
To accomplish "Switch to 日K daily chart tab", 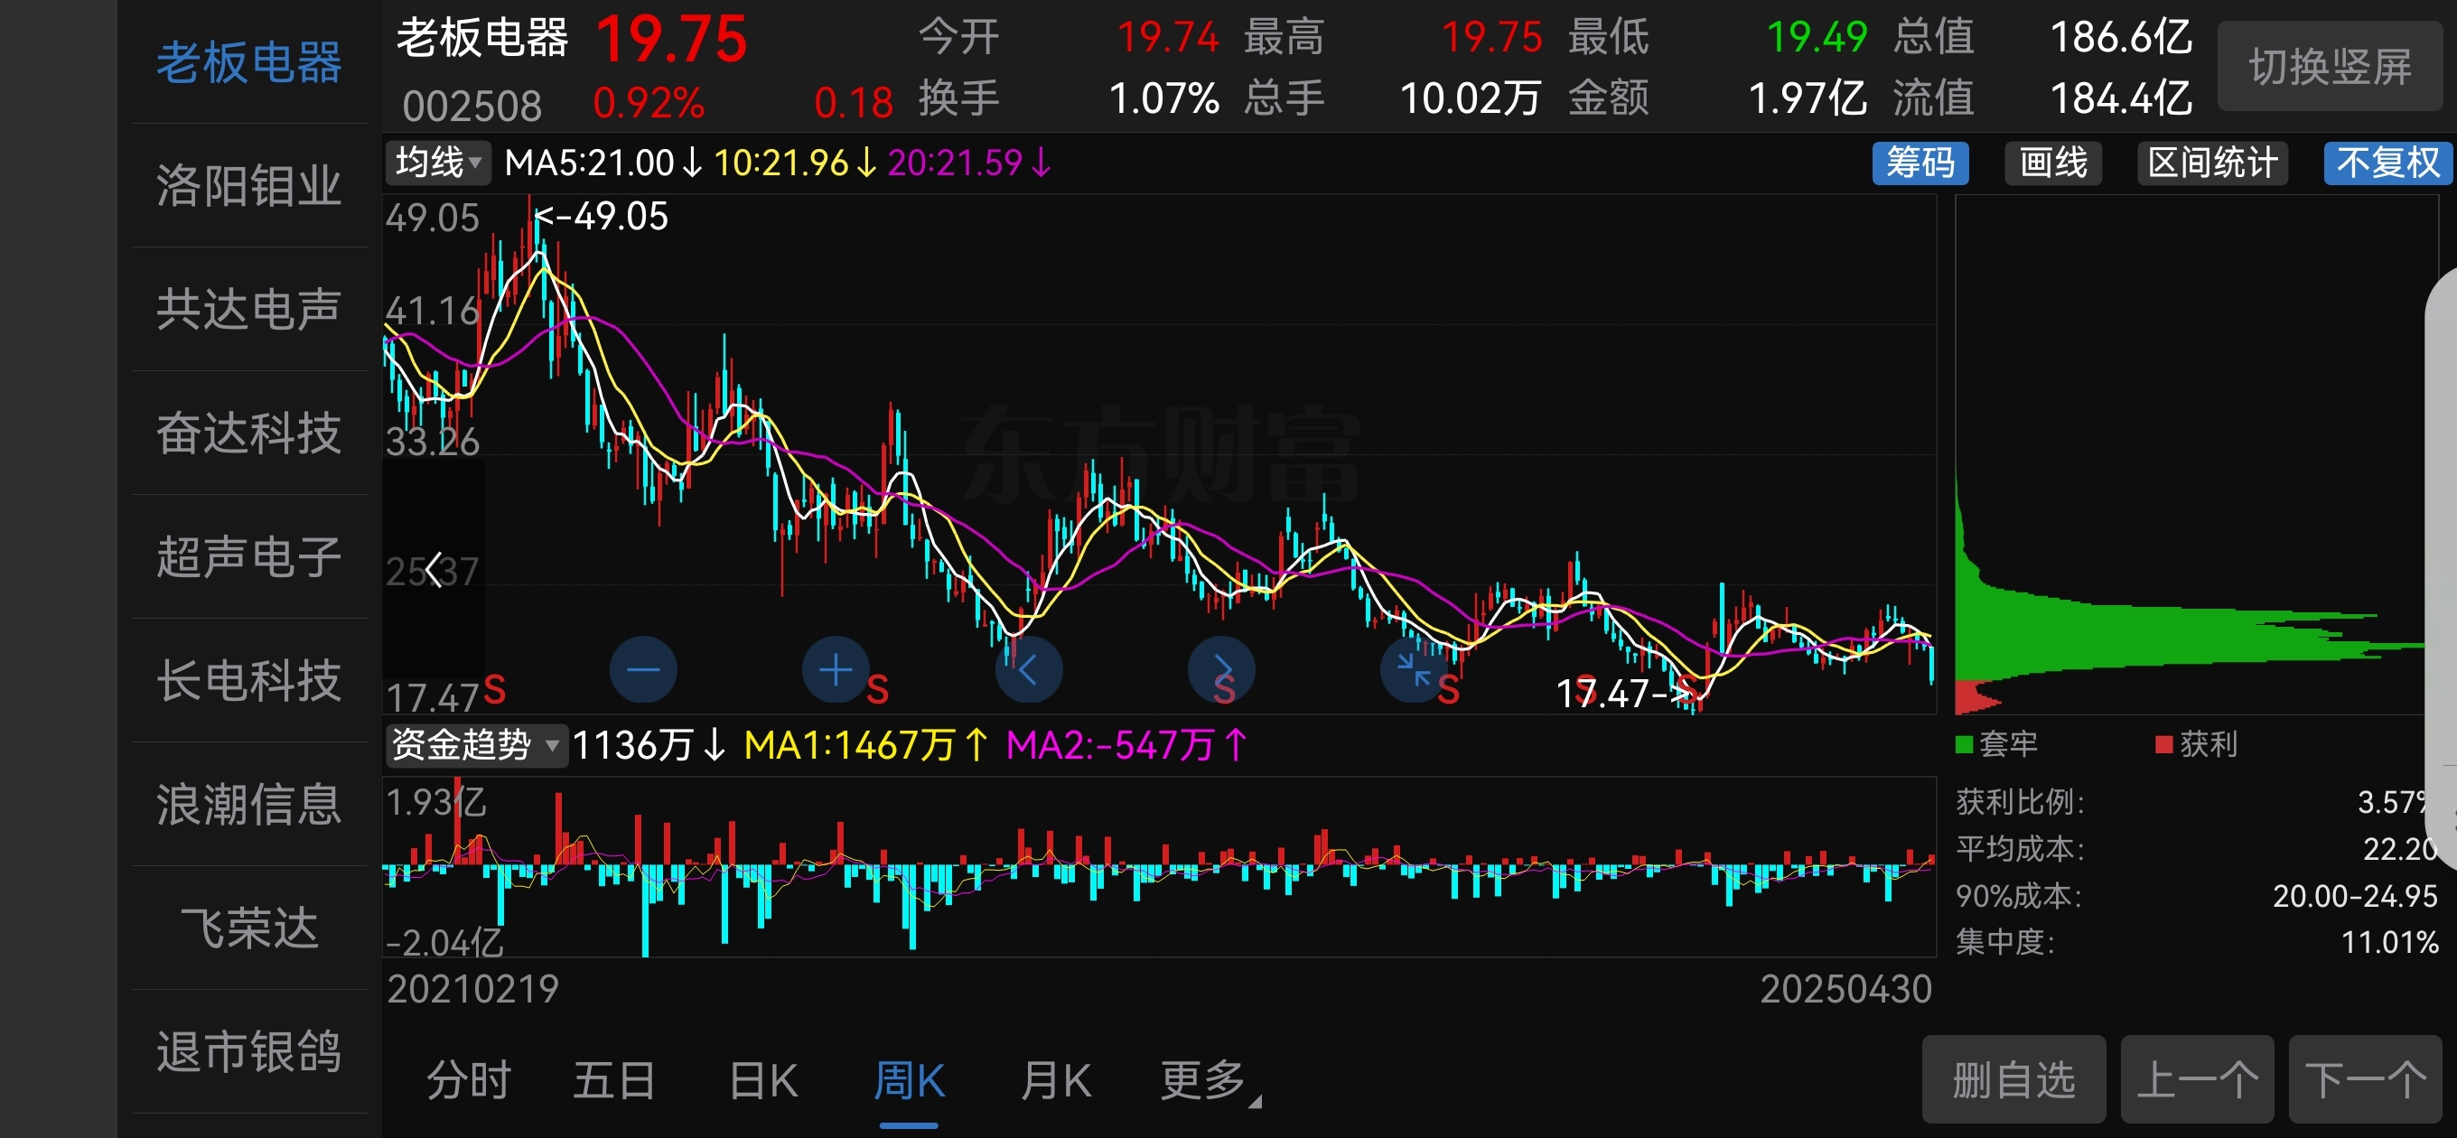I will (763, 1081).
